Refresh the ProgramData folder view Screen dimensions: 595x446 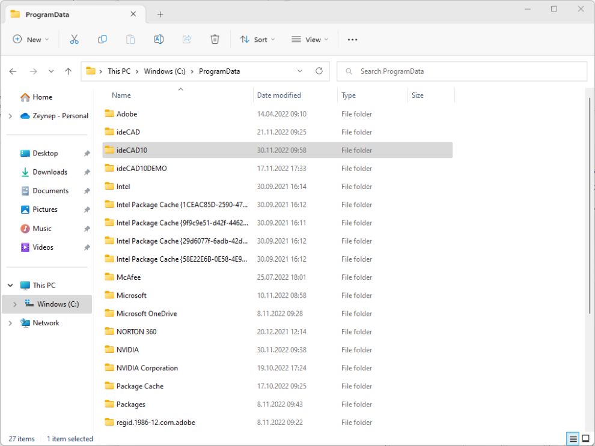319,71
